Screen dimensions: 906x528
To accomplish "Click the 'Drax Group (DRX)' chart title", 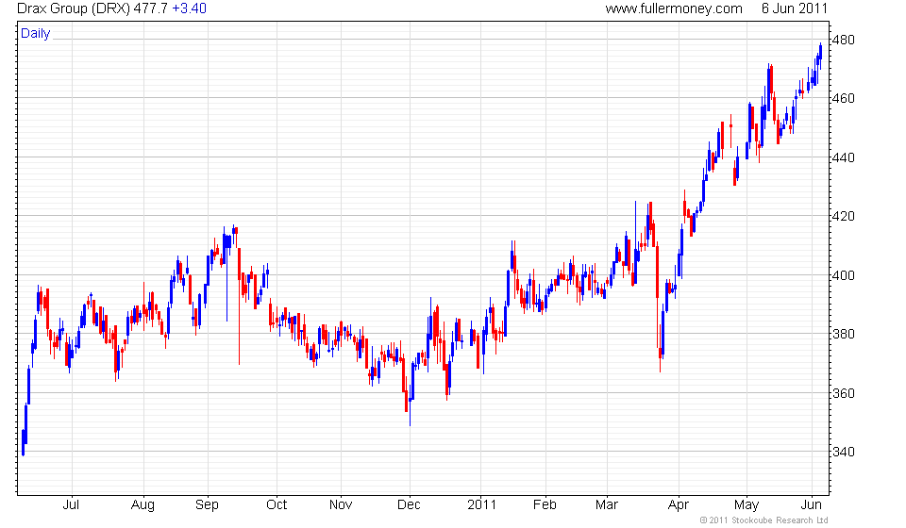I will tap(74, 8).
